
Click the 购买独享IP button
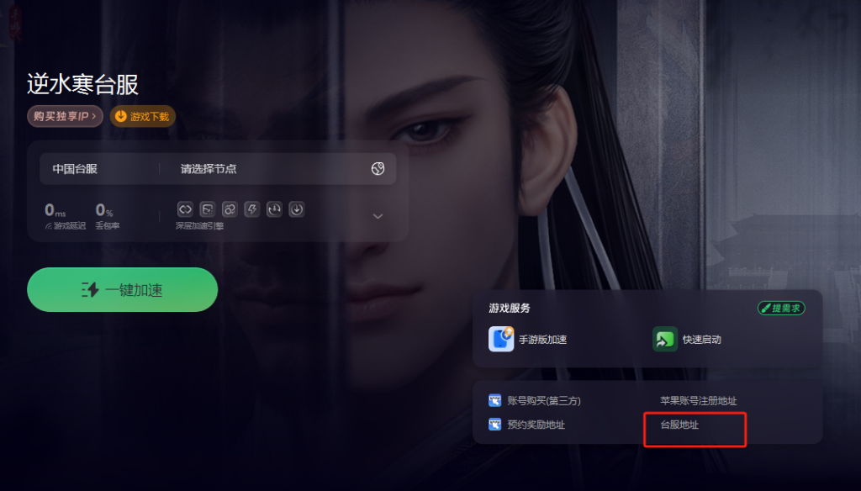click(65, 116)
